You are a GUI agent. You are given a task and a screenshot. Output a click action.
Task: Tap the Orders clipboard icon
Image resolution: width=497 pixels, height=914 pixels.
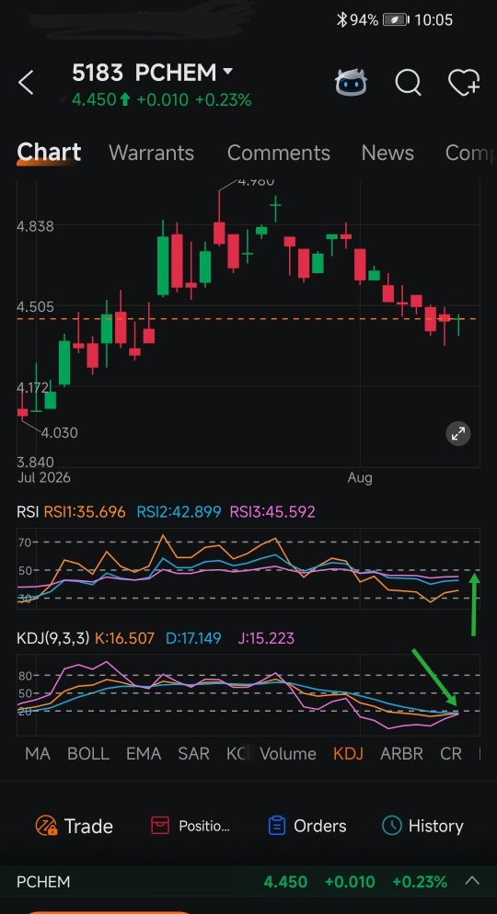[276, 826]
